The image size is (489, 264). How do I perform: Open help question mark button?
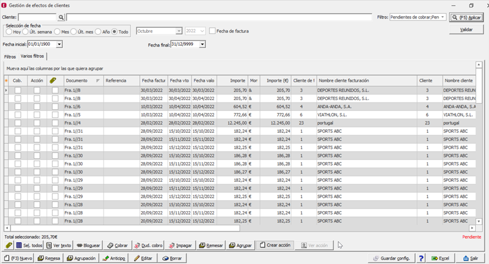421,258
